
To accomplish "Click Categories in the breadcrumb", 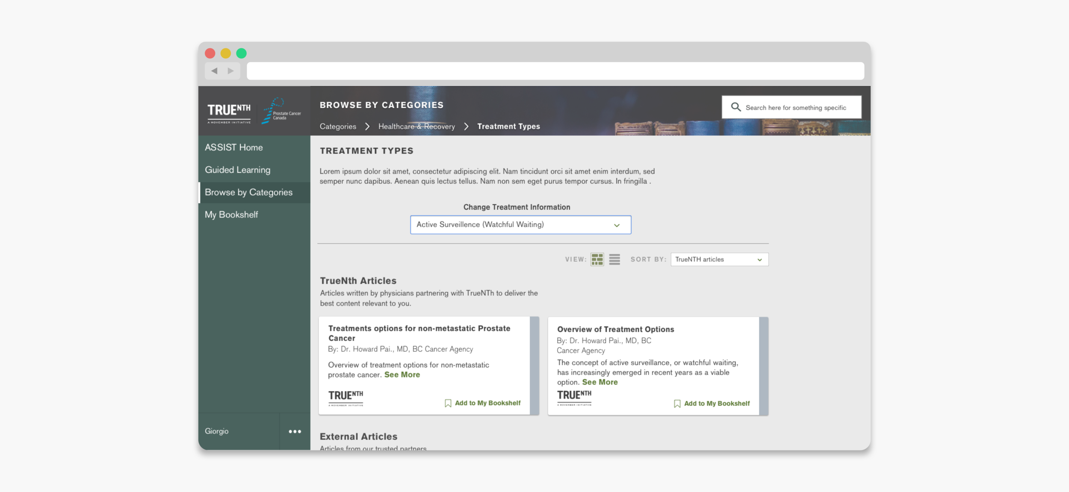I will click(x=338, y=127).
